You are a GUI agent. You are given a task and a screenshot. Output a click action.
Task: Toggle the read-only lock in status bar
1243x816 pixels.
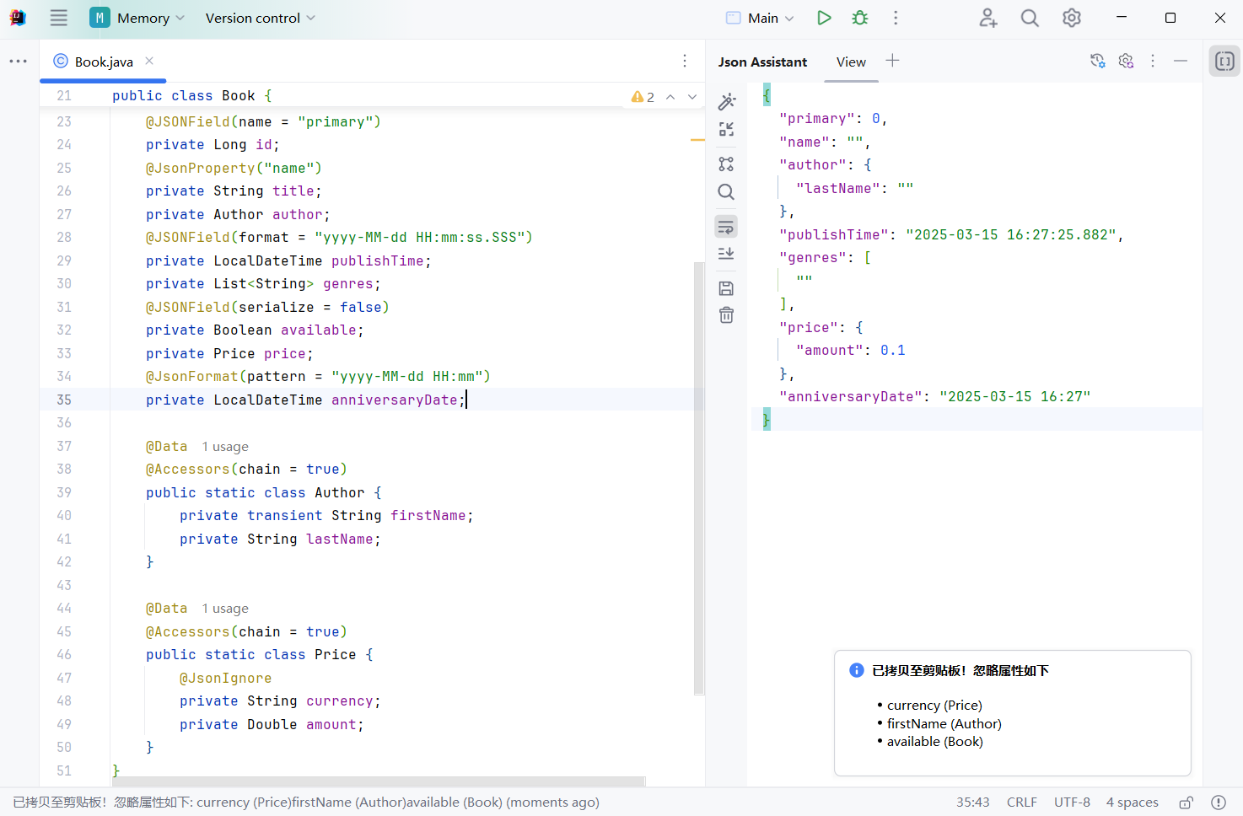[1186, 803]
